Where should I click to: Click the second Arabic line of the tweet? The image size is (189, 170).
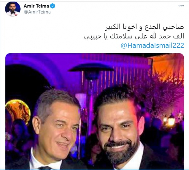click(x=134, y=36)
